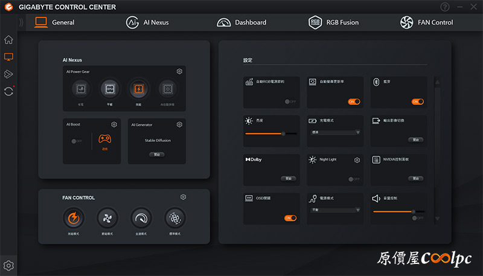This screenshot has height=276, width=483.
Task: Open the settings gear at the sidebar bottom
Action: [8, 265]
